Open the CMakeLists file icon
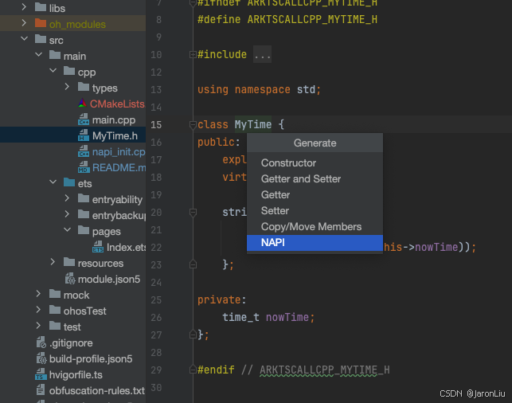The width and height of the screenshot is (512, 403). (82, 104)
